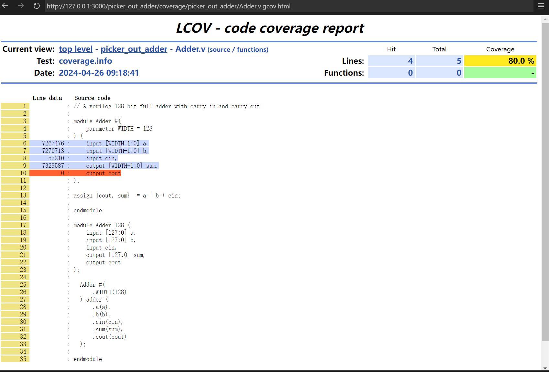Image resolution: width=549 pixels, height=372 pixels.
Task: Select the 80.0 % coverage cell
Action: [500, 61]
